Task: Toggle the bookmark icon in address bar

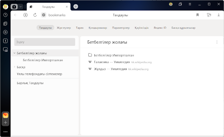Action: point(197,15)
